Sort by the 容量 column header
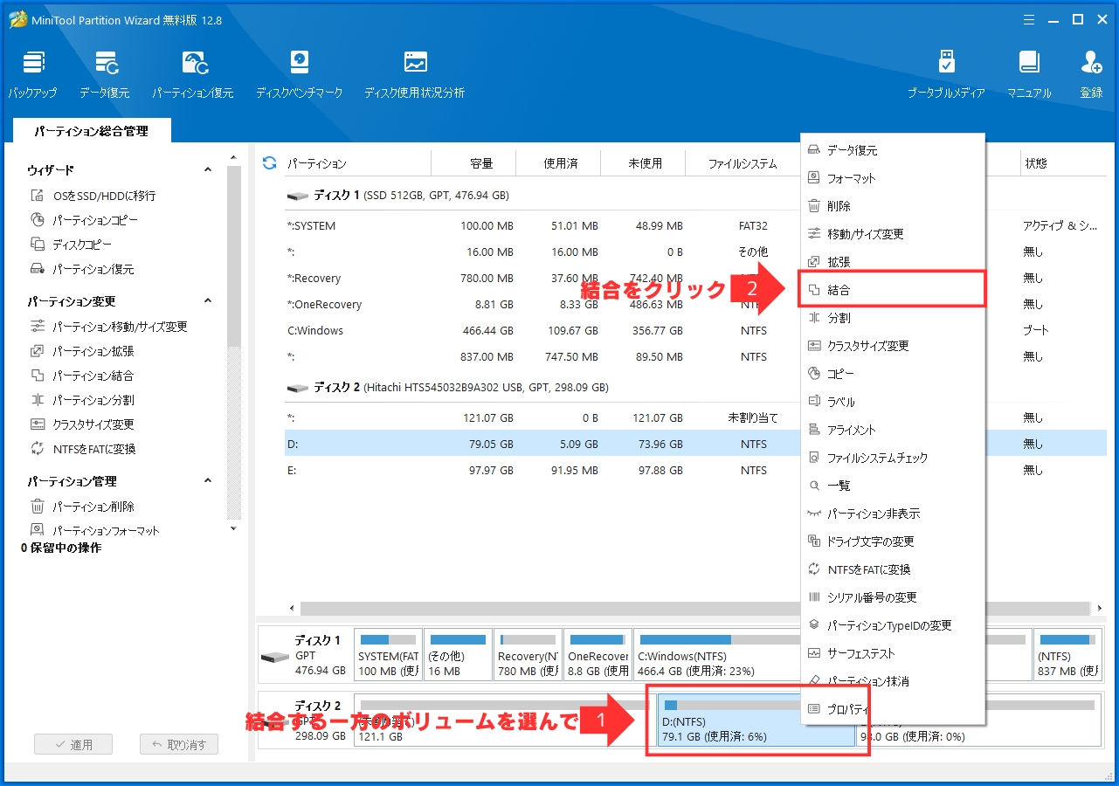The width and height of the screenshot is (1119, 786). 473,163
